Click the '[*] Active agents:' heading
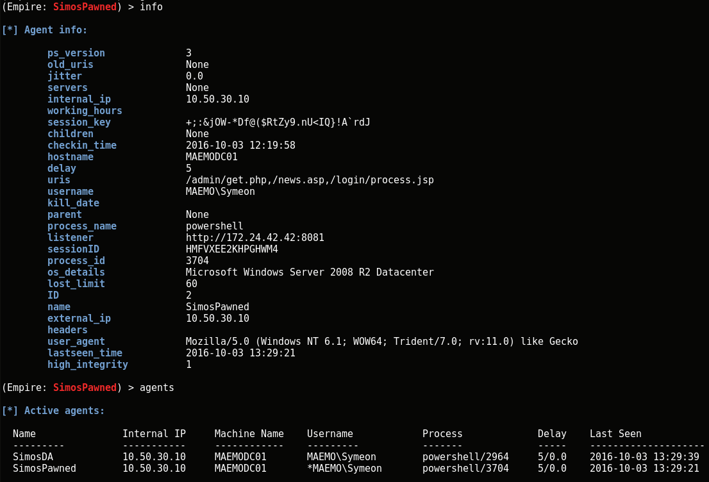 click(53, 411)
